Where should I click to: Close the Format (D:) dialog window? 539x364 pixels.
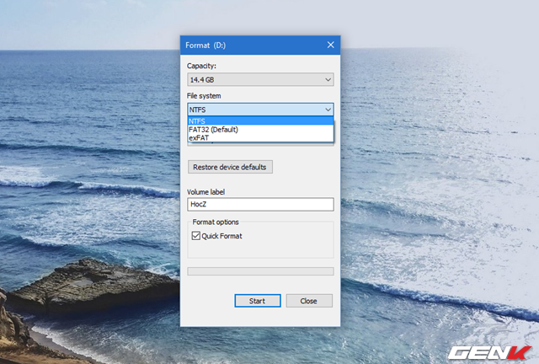pos(330,45)
